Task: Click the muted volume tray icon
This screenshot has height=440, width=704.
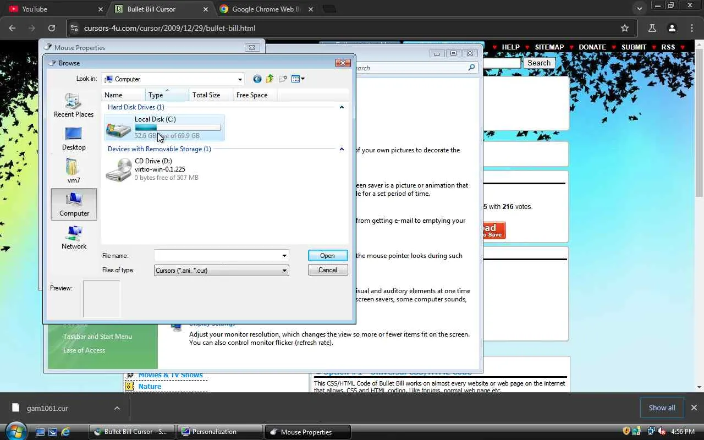Action: point(662,431)
